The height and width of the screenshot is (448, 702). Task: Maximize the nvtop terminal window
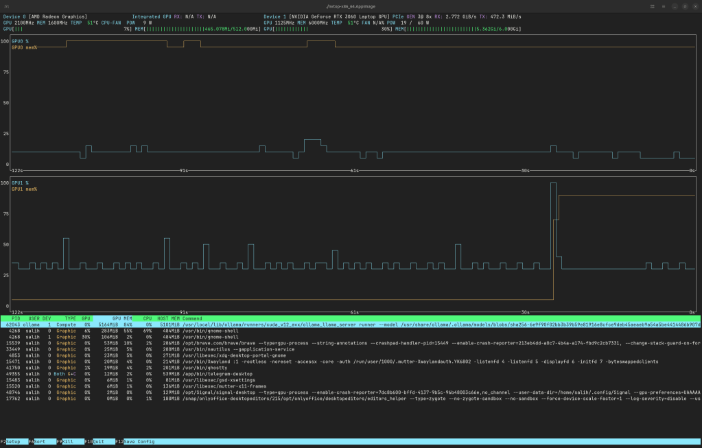(x=685, y=6)
